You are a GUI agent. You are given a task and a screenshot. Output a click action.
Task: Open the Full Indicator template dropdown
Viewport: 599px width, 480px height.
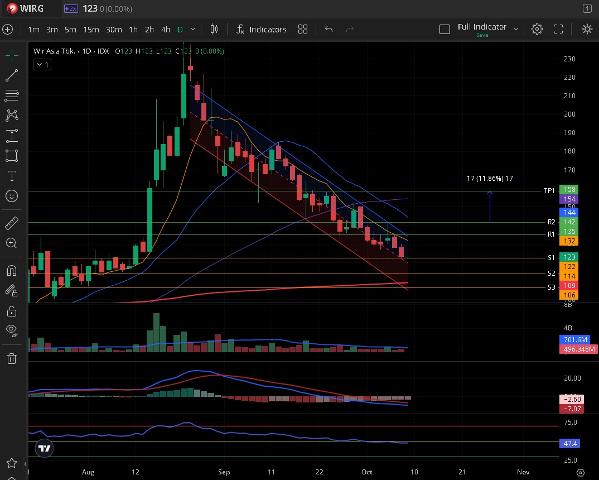516,29
